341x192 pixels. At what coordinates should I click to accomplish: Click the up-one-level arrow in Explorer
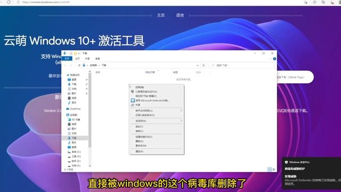click(x=79, y=65)
